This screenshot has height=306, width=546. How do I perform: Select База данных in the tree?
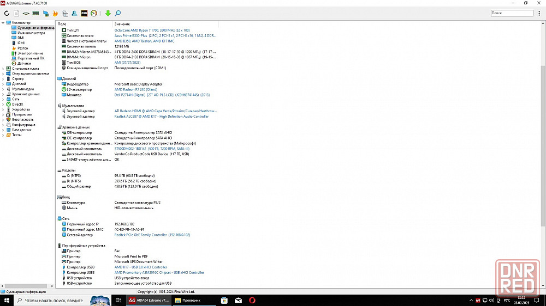[22, 130]
